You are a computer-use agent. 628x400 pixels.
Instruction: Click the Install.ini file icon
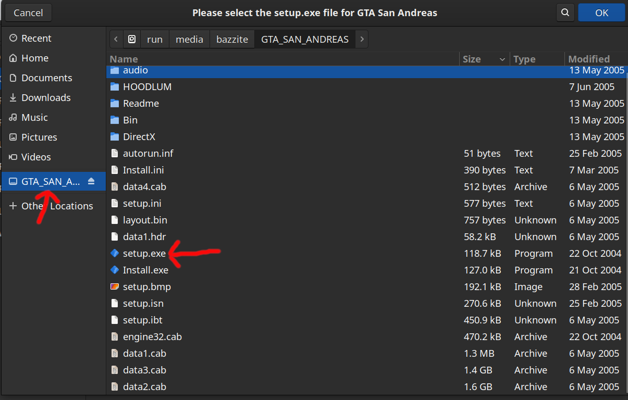click(x=115, y=170)
